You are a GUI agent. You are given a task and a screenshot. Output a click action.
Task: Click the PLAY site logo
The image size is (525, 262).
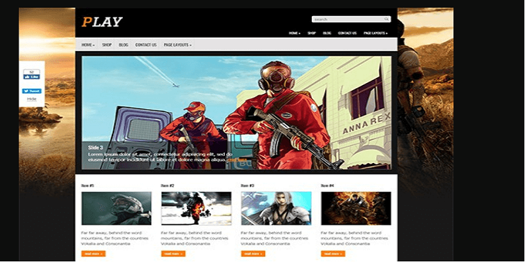[102, 22]
